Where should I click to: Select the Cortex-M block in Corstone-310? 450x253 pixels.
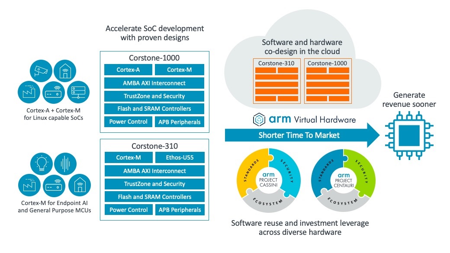tap(129, 157)
